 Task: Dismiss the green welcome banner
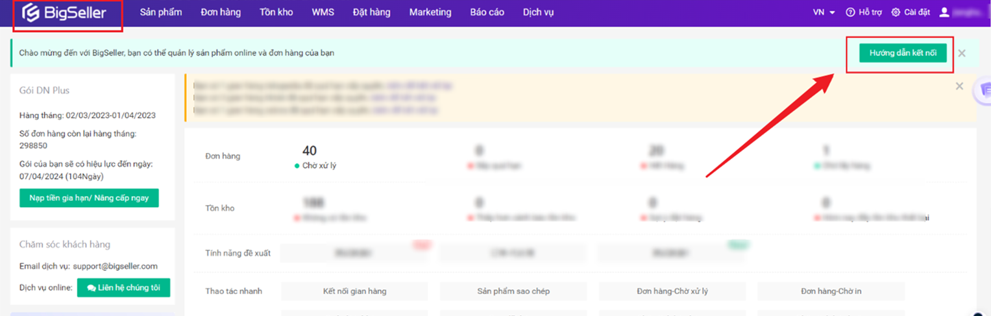(962, 53)
